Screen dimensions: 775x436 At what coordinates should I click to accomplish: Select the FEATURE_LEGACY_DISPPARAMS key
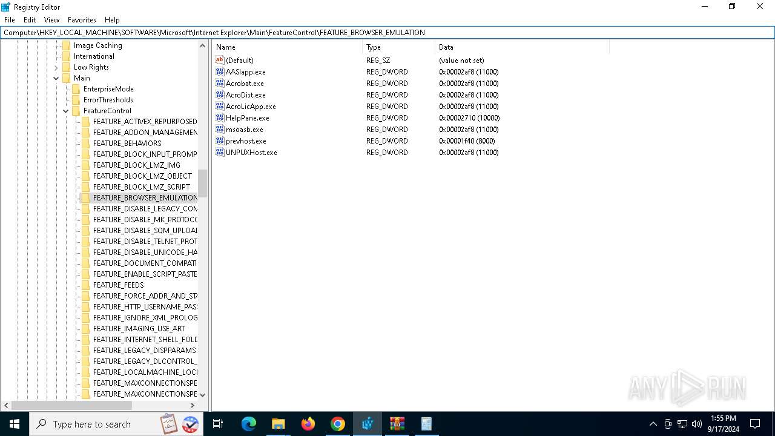[x=145, y=351]
